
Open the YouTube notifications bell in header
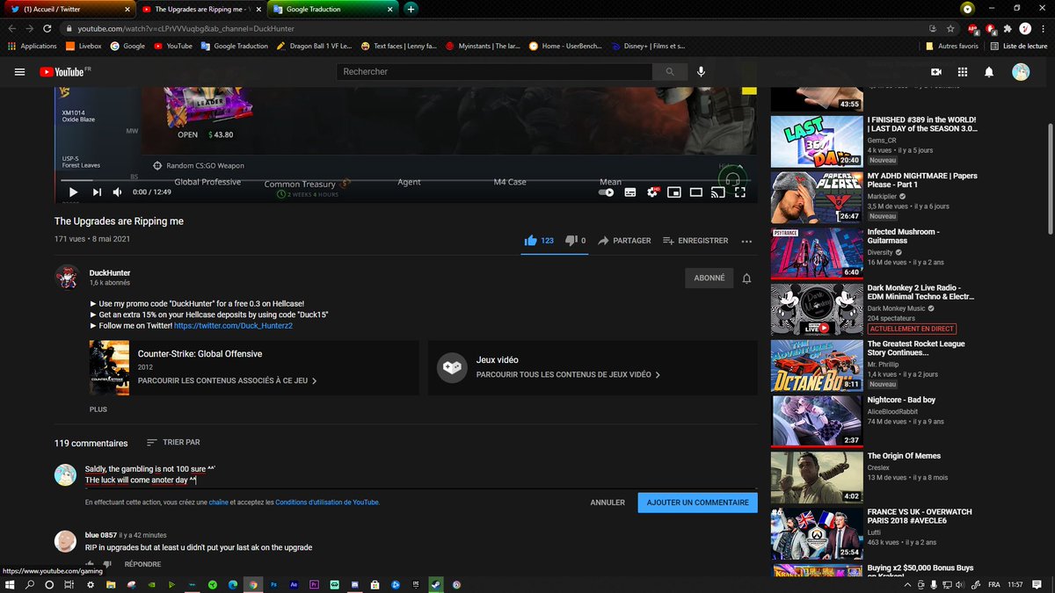pyautogui.click(x=989, y=72)
